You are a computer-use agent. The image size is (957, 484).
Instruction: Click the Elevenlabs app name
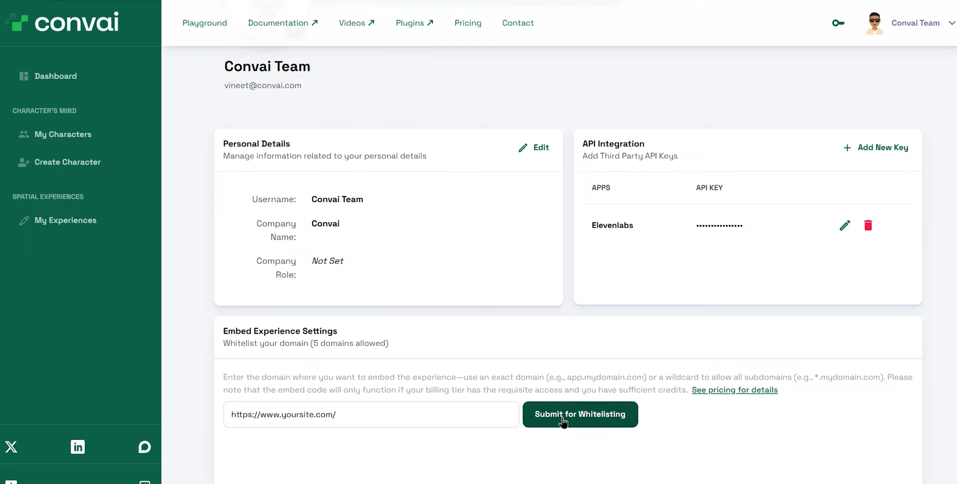[612, 225]
